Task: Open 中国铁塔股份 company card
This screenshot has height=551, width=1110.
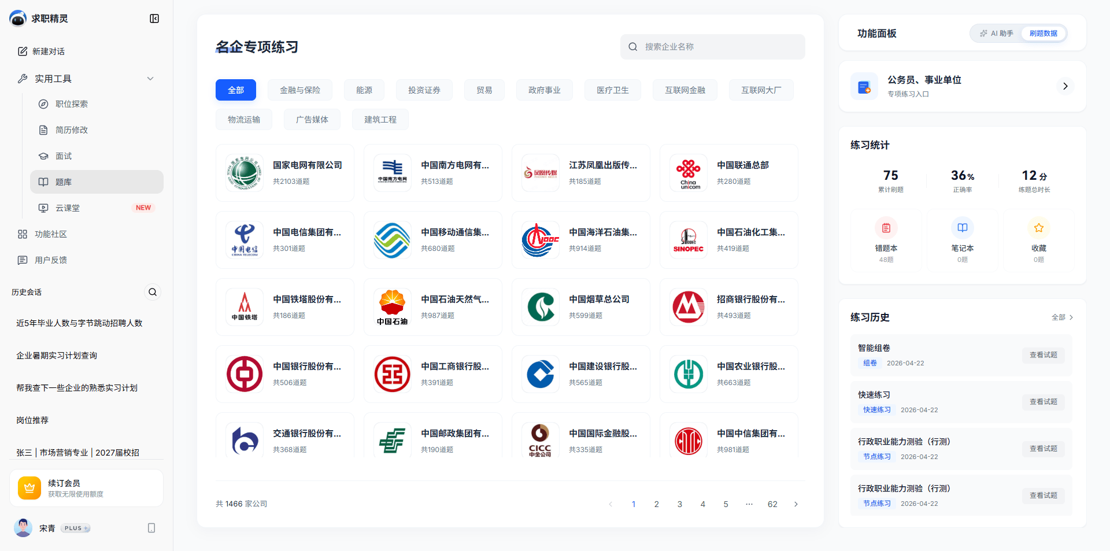Action: click(x=285, y=307)
